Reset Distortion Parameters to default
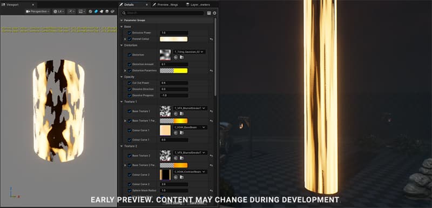The image size is (432, 208). [211, 71]
